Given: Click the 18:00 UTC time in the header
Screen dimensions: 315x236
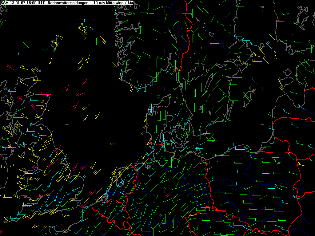Looking at the screenshot, I should pos(36,2).
